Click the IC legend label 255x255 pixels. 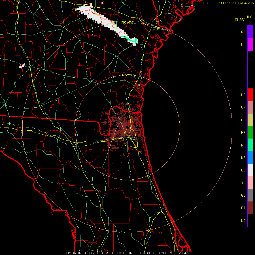(x=243, y=183)
